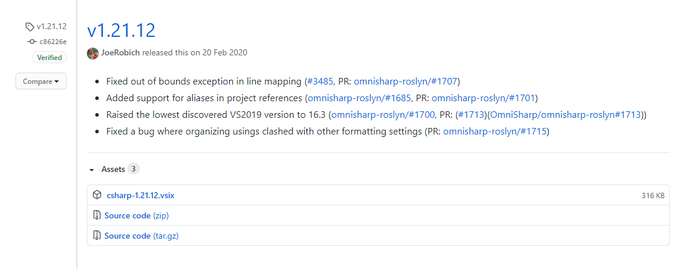
Task: Click JoeRobich's avatar image
Action: (93, 53)
